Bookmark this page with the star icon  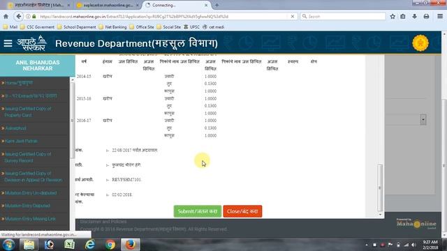[393, 17]
